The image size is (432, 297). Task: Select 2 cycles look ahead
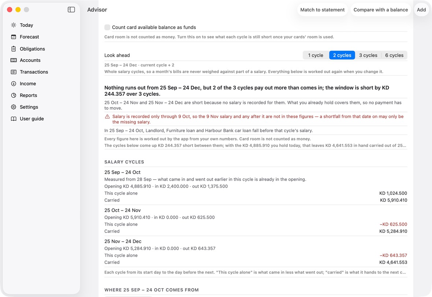coord(342,55)
